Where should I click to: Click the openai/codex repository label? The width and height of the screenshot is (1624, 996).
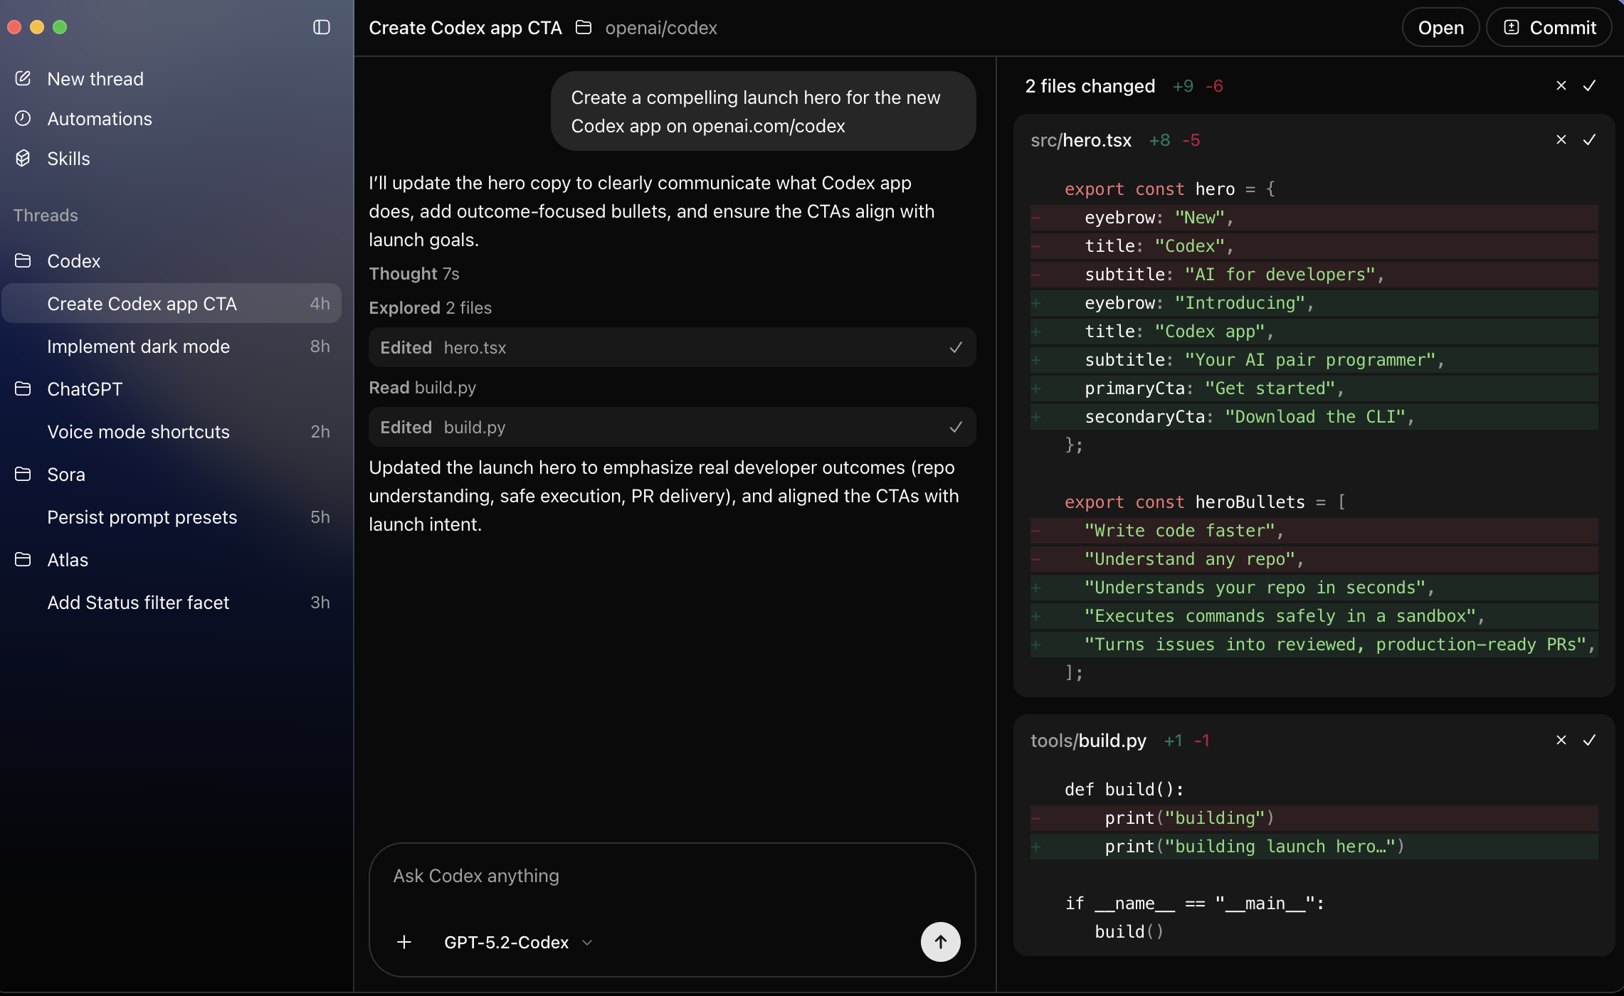coord(661,27)
